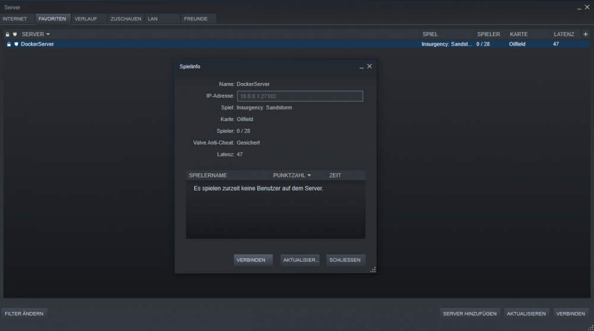Click the IP-Adresse input field

click(x=300, y=96)
